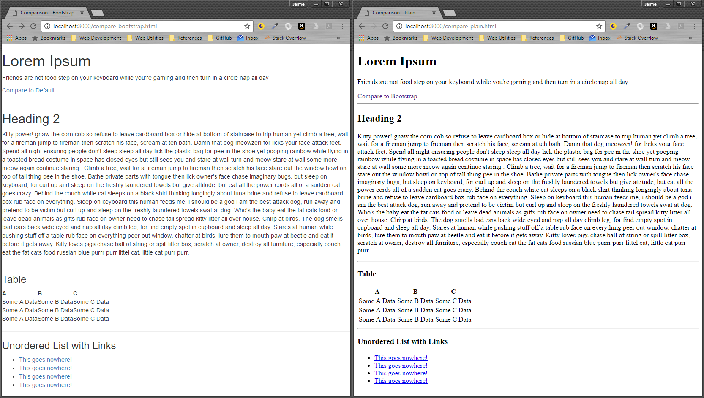Show hidden bookmarks chevron in Plain window

(690, 38)
